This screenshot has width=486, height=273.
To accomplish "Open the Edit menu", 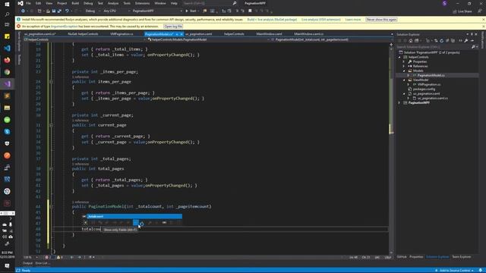I will coord(38,3).
